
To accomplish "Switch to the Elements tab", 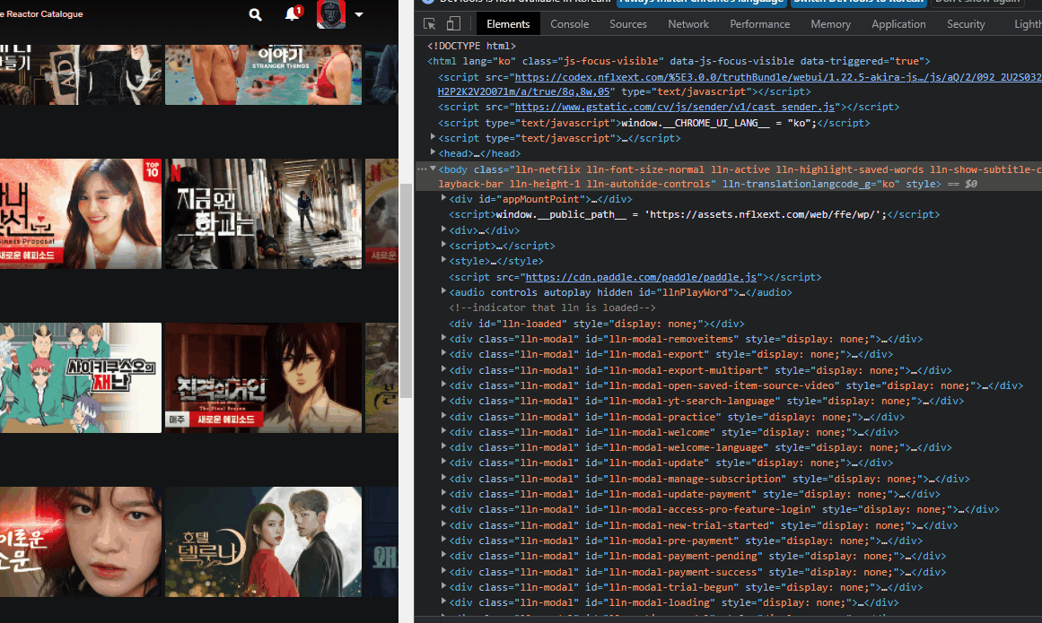I will click(x=508, y=24).
